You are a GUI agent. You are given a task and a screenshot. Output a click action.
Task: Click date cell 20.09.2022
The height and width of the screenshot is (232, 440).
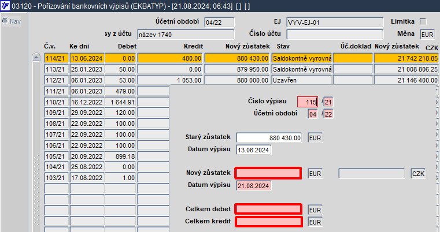click(87, 156)
